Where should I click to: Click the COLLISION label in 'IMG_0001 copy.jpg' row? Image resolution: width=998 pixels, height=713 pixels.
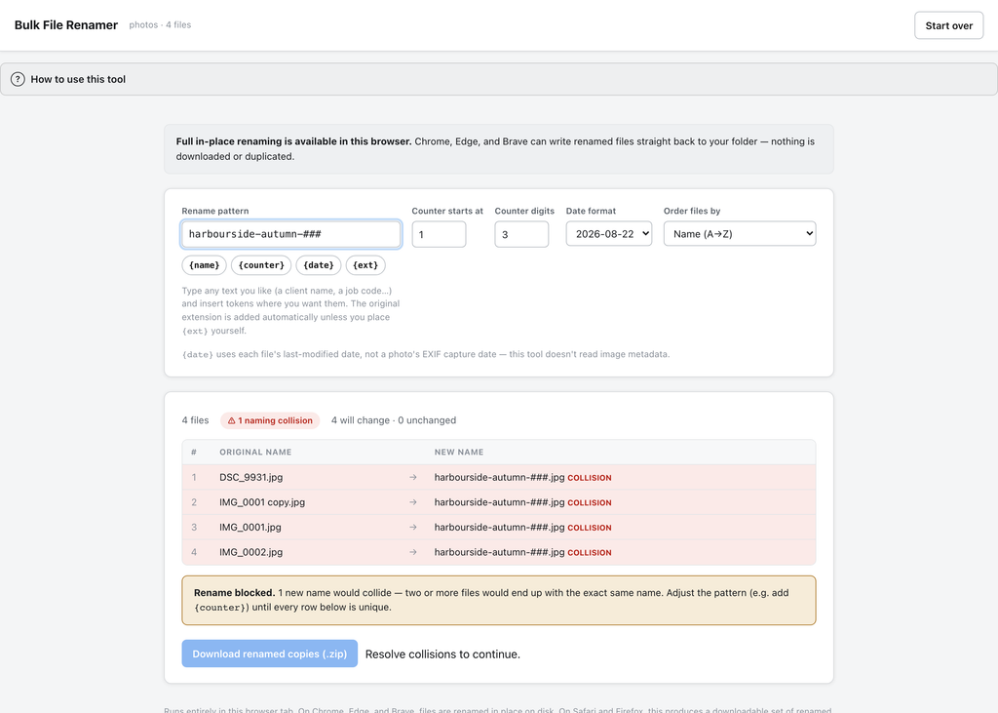tap(590, 502)
